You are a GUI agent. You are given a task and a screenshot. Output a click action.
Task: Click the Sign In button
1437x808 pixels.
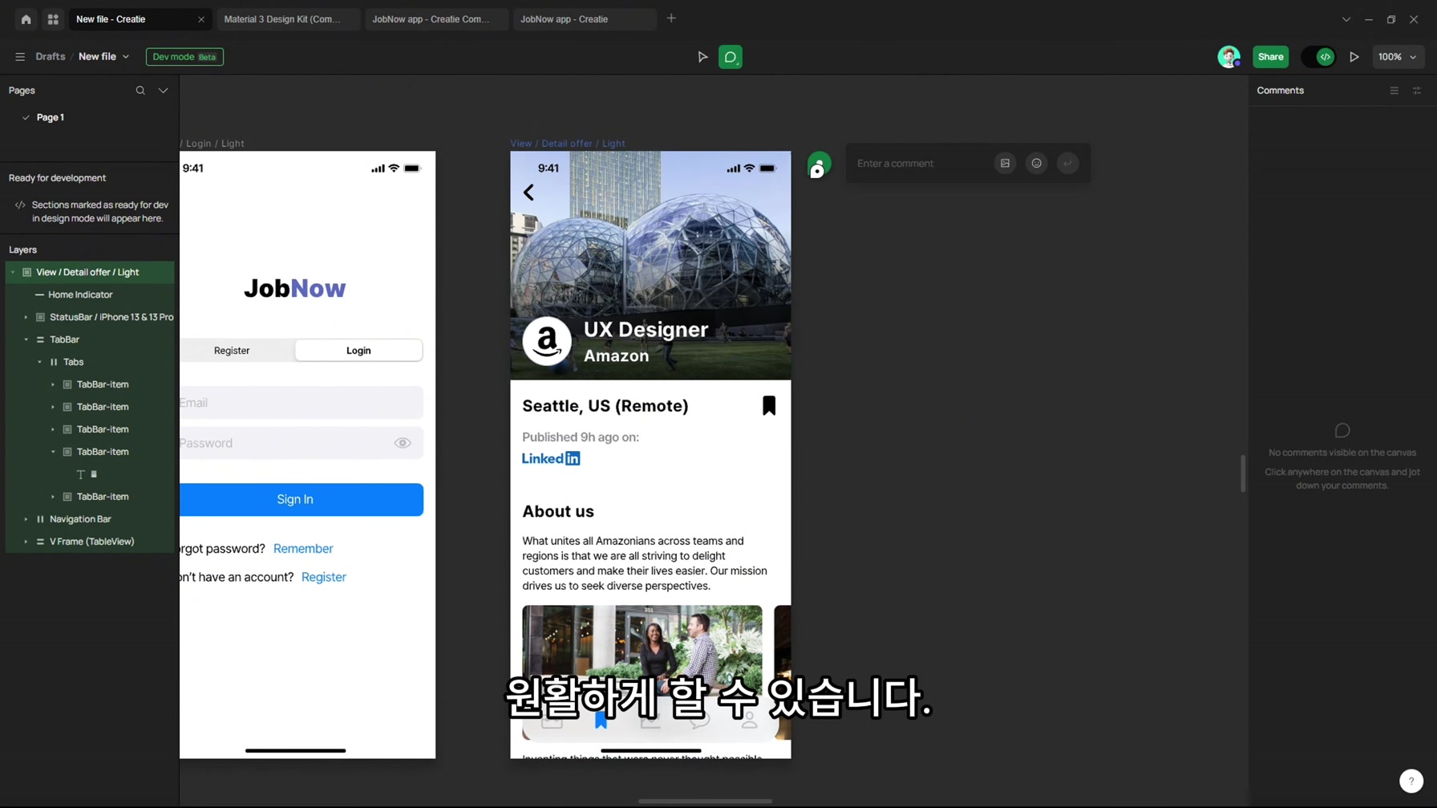[301, 500]
